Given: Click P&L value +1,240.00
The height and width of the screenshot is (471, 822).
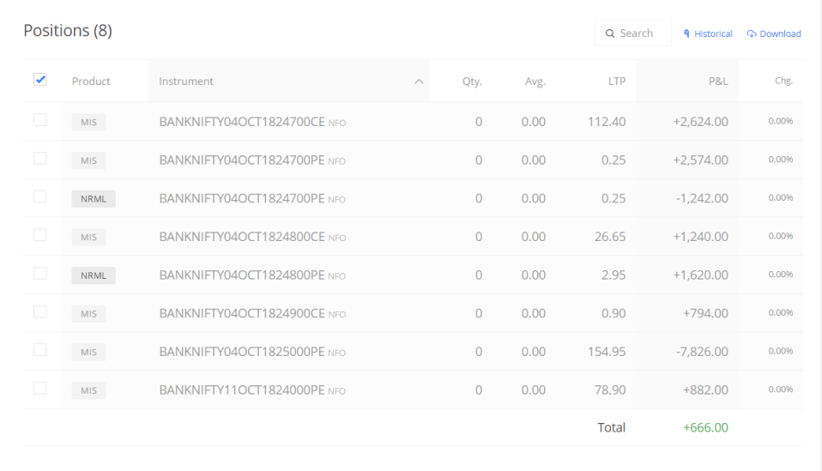Looking at the screenshot, I should 700,237.
